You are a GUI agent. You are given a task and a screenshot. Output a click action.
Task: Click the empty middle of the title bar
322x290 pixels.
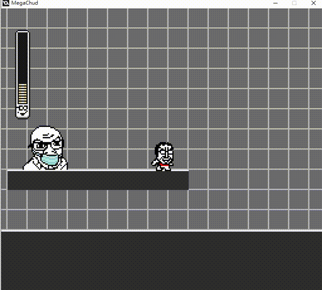coord(151,3)
